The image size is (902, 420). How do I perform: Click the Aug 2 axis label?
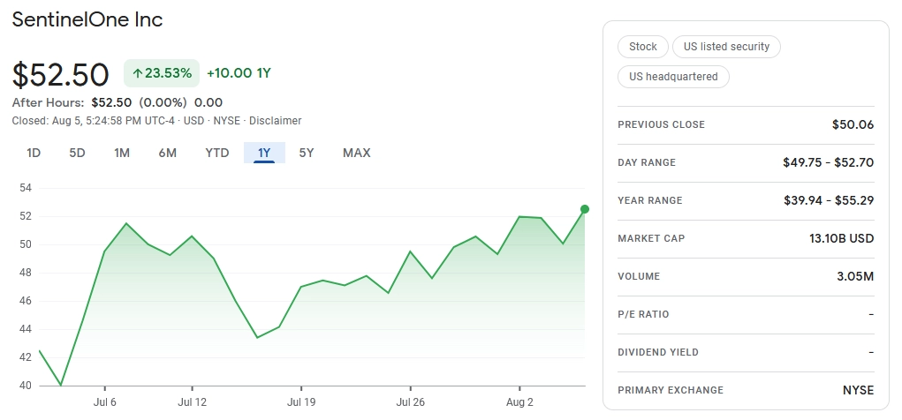pos(519,402)
